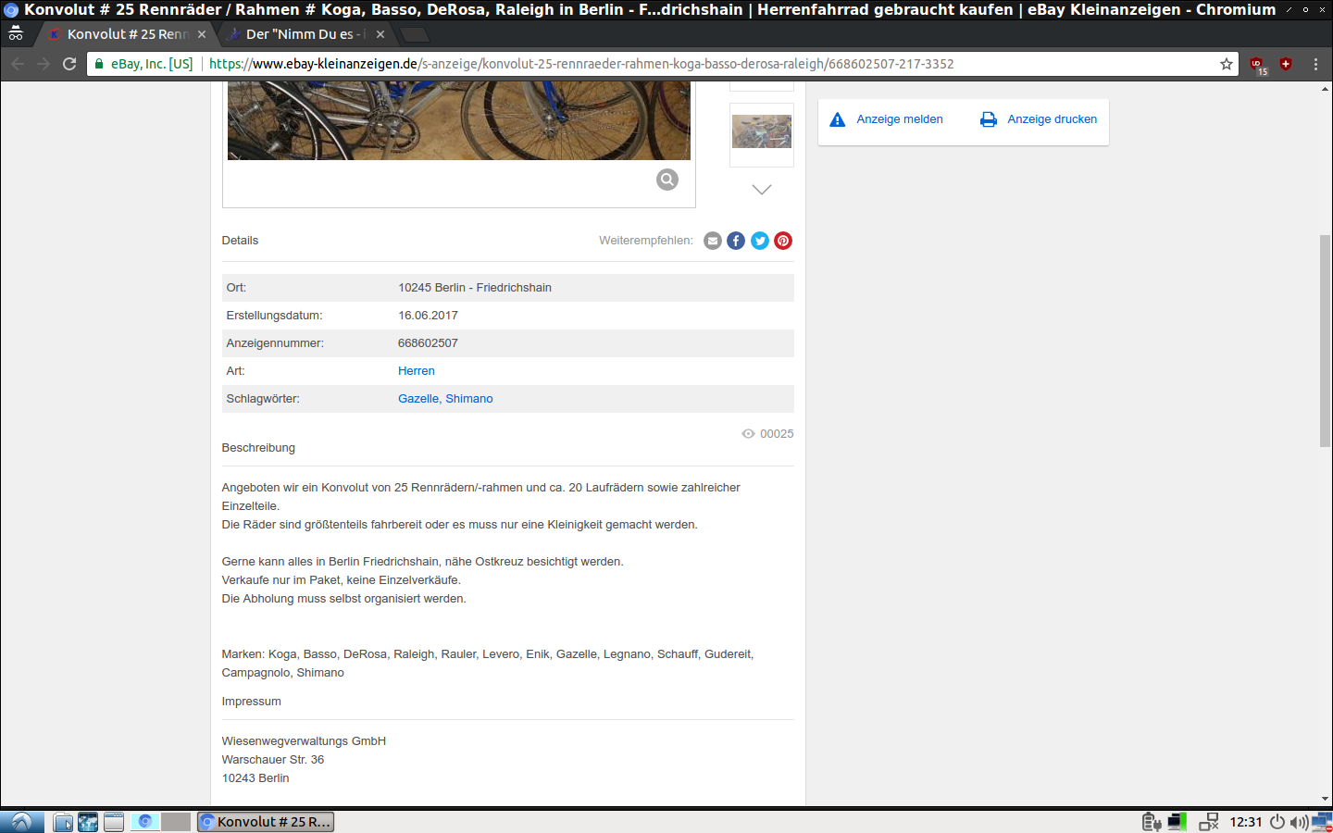The image size is (1333, 833).
Task: Click Anzeige drucken link
Action: (1053, 119)
